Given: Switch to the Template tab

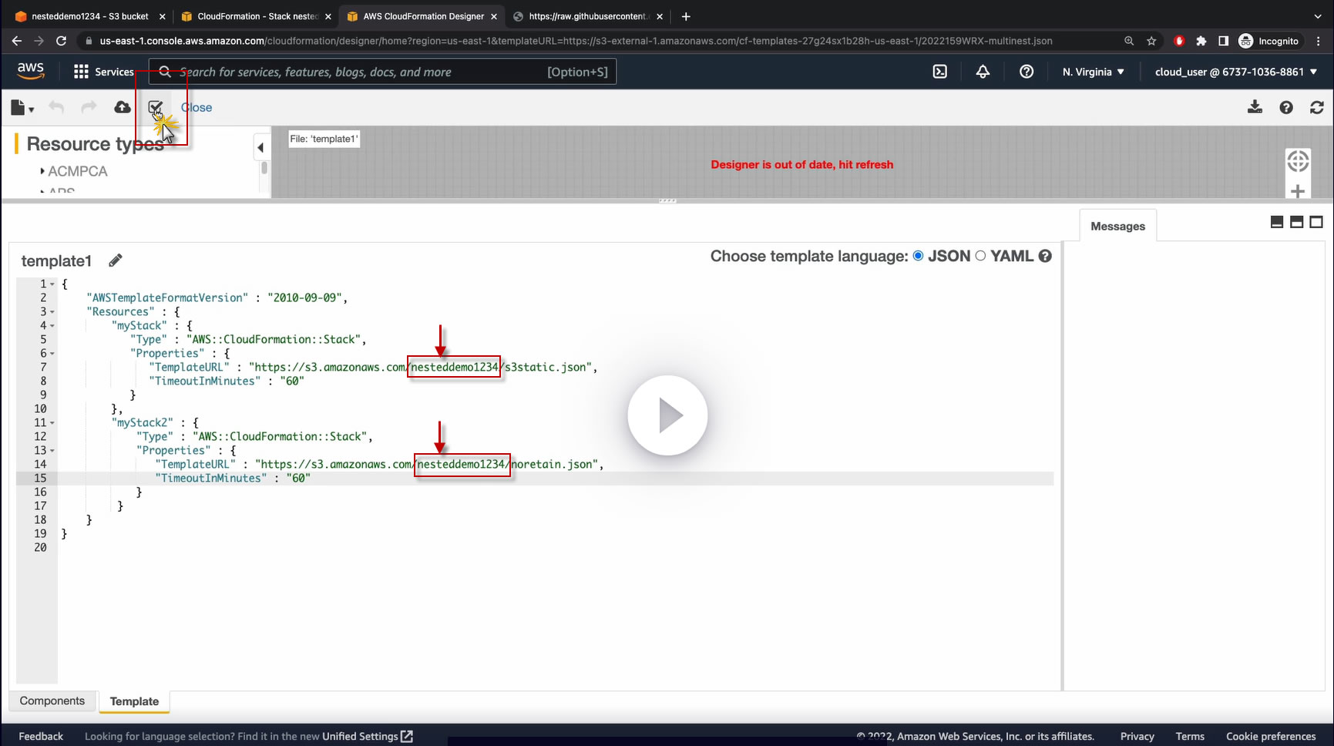Looking at the screenshot, I should 134,701.
